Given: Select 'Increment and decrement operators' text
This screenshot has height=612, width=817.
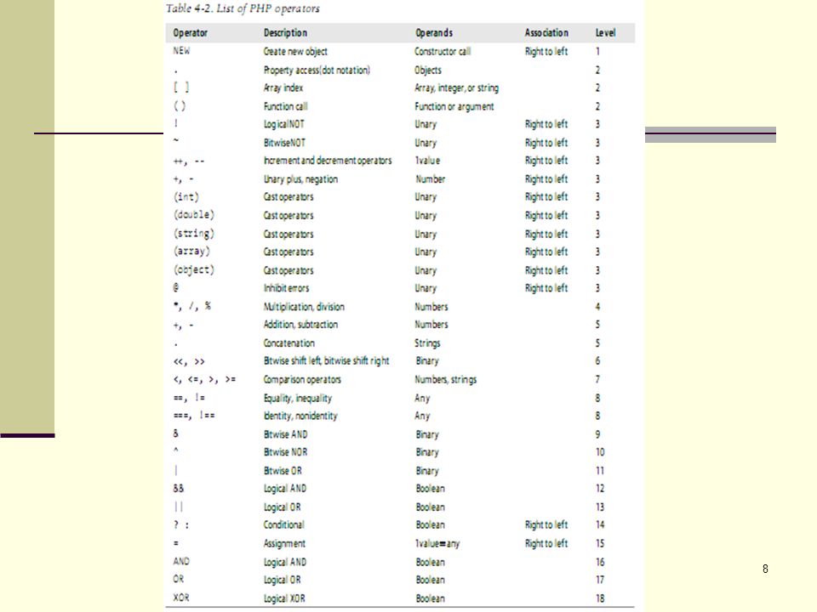Looking at the screenshot, I should click(x=328, y=161).
